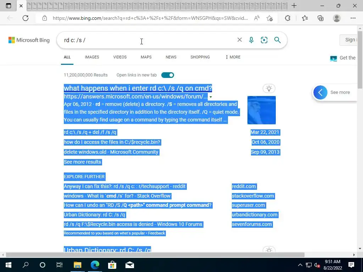Open Microsoft Store from taskbar
This screenshot has height=272, width=363.
tap(112, 265)
